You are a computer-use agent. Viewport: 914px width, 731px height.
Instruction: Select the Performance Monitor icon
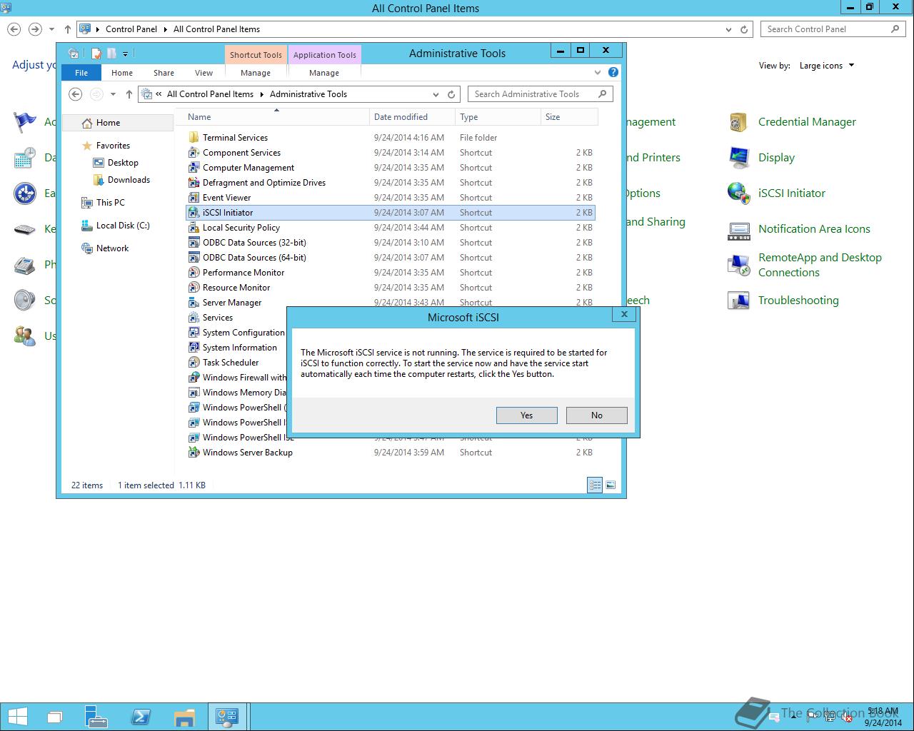[x=194, y=273]
